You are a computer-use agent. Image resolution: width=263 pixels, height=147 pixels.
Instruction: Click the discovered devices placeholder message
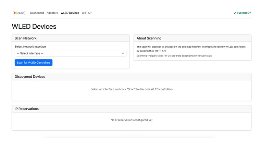[131, 89]
